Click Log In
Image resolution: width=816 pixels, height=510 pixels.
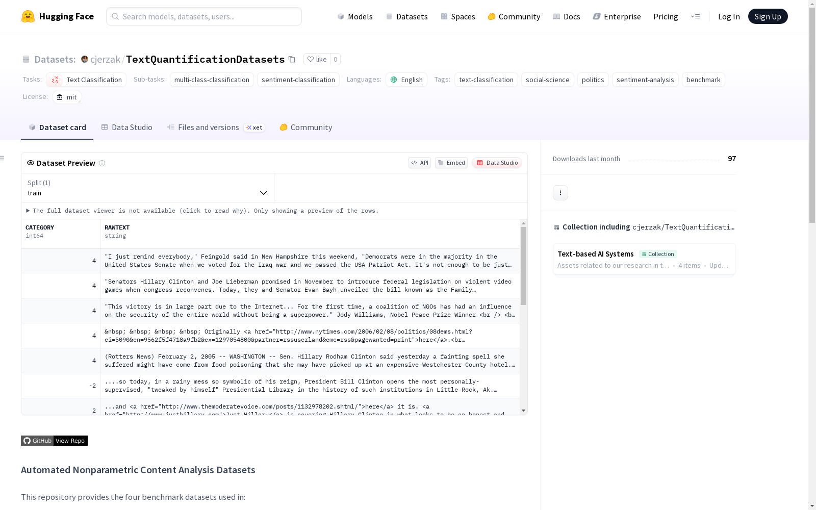729,16
